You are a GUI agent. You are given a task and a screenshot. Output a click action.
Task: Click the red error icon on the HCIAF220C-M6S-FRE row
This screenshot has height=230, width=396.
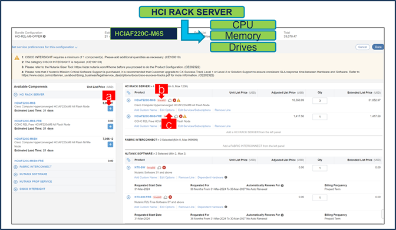[180, 116]
